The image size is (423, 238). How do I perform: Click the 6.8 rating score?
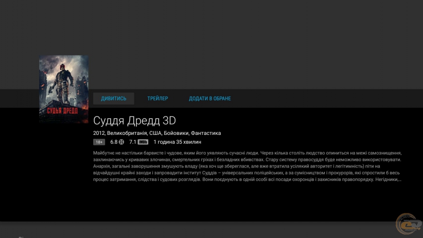pyautogui.click(x=114, y=142)
